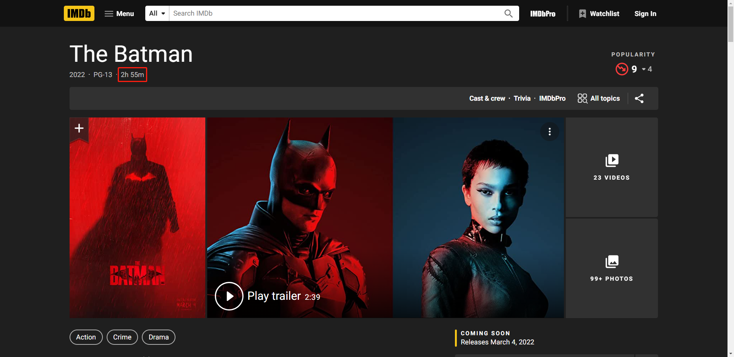The width and height of the screenshot is (734, 357).
Task: Select the Action genre chip
Action: point(86,337)
